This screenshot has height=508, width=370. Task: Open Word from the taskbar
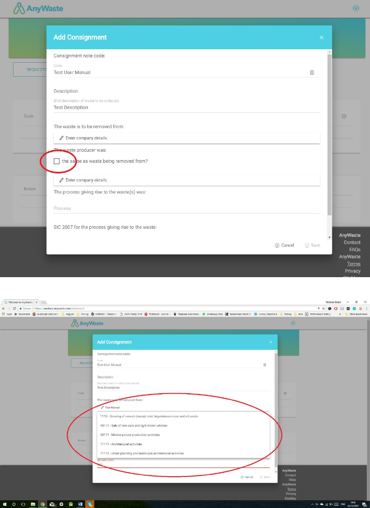[80, 504]
